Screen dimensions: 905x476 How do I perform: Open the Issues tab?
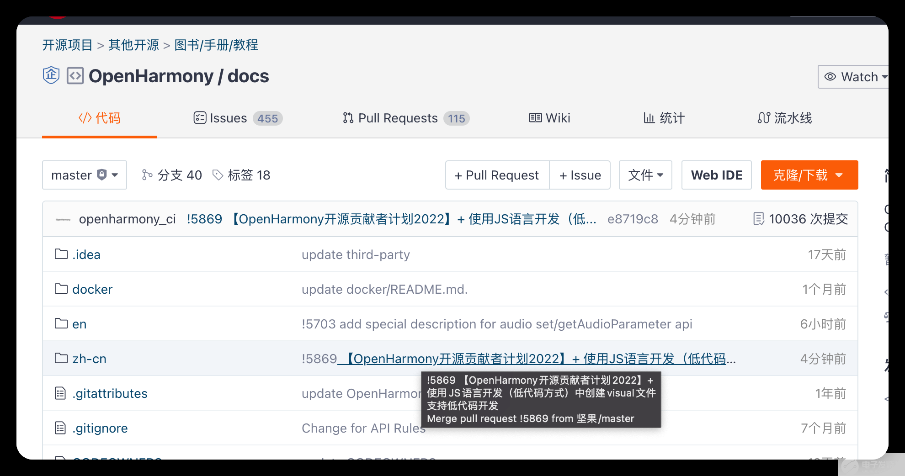tap(238, 118)
